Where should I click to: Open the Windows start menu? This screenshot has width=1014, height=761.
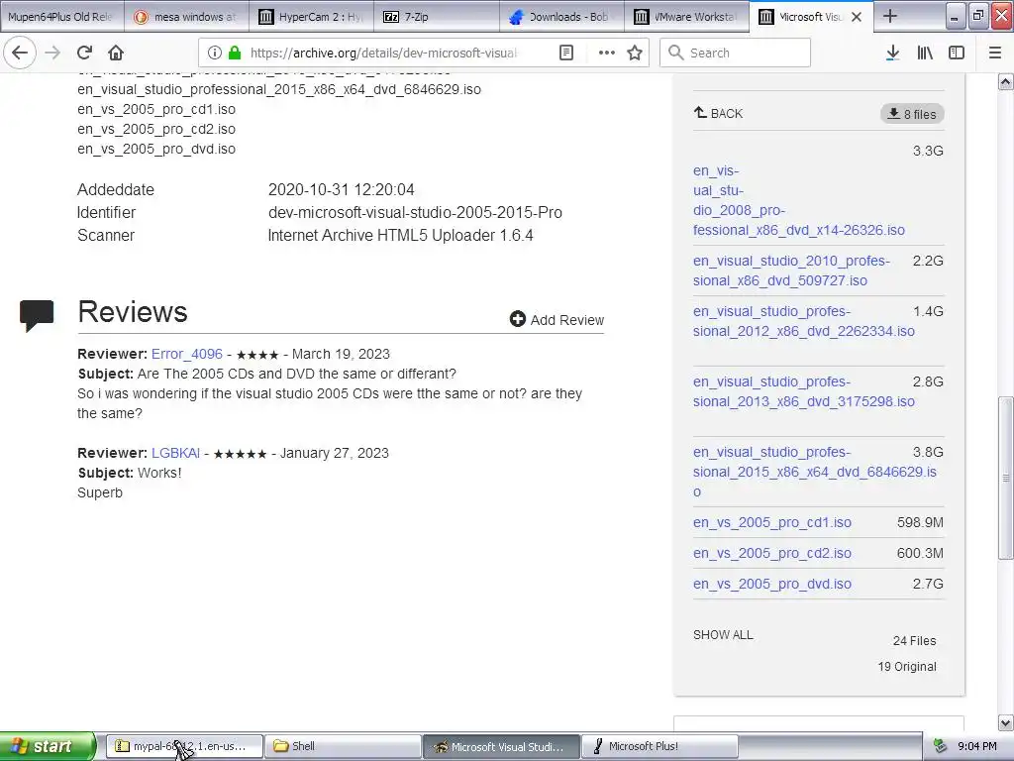click(48, 746)
